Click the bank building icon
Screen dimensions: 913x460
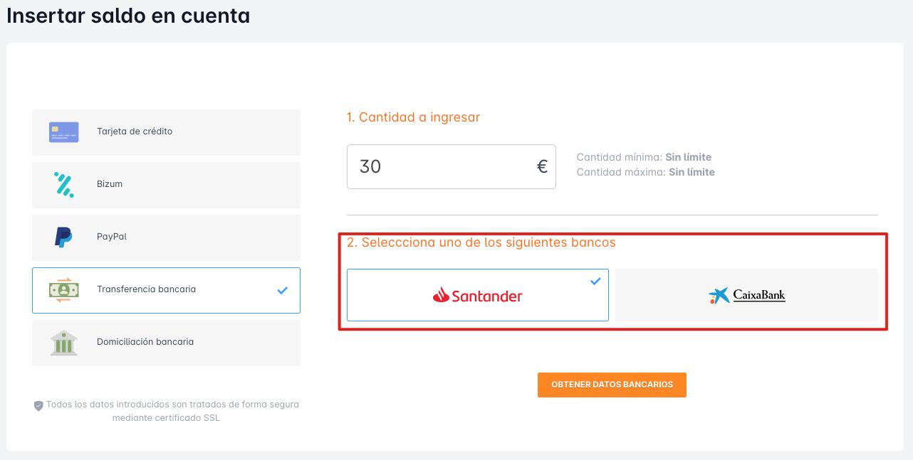coord(64,342)
